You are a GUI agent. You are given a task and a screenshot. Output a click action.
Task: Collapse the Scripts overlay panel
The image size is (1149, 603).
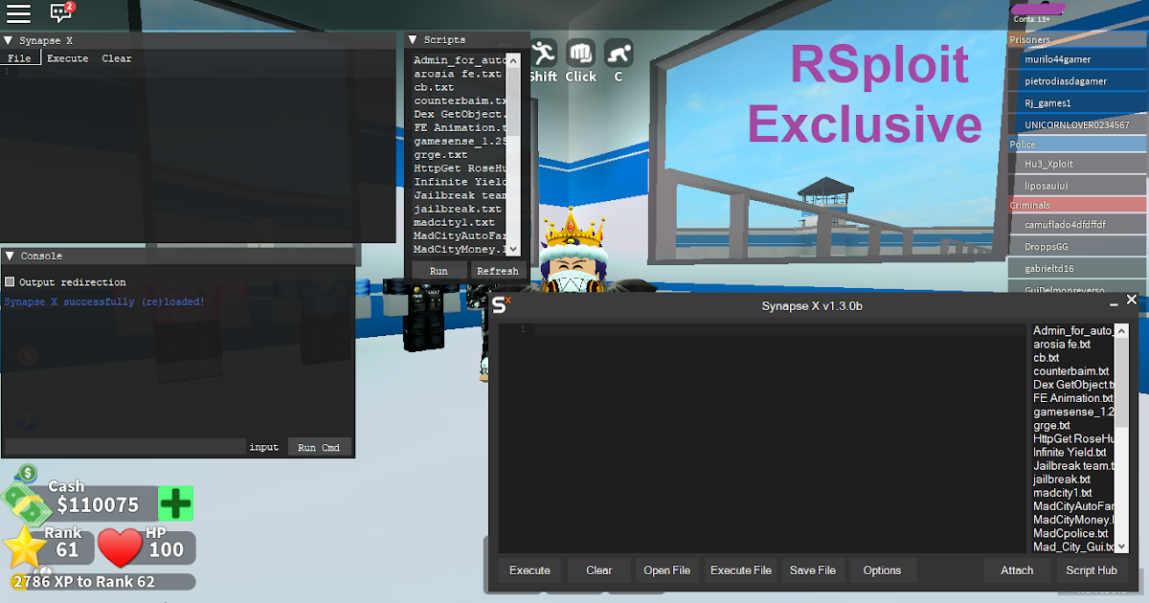413,40
